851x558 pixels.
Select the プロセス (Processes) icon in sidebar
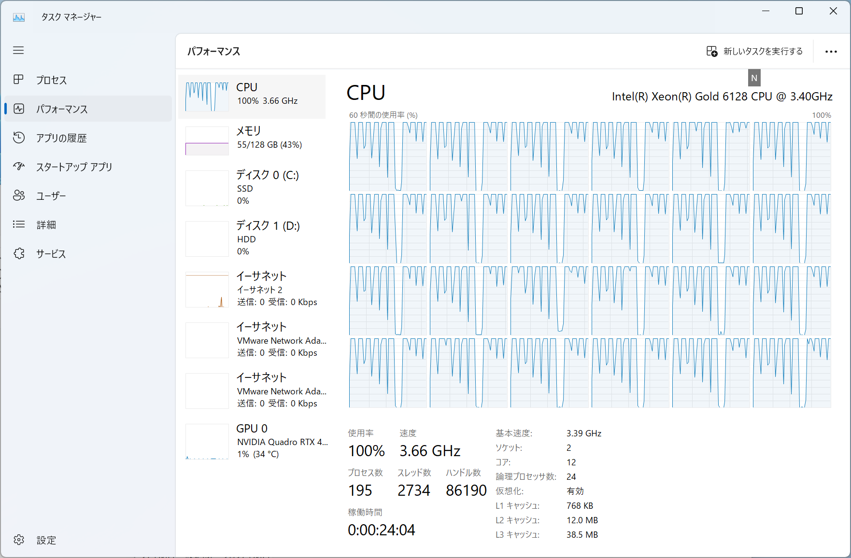18,80
